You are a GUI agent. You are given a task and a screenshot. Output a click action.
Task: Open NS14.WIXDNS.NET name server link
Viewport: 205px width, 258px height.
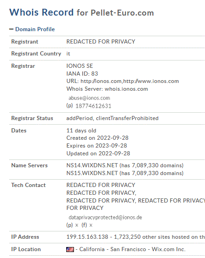(92, 165)
